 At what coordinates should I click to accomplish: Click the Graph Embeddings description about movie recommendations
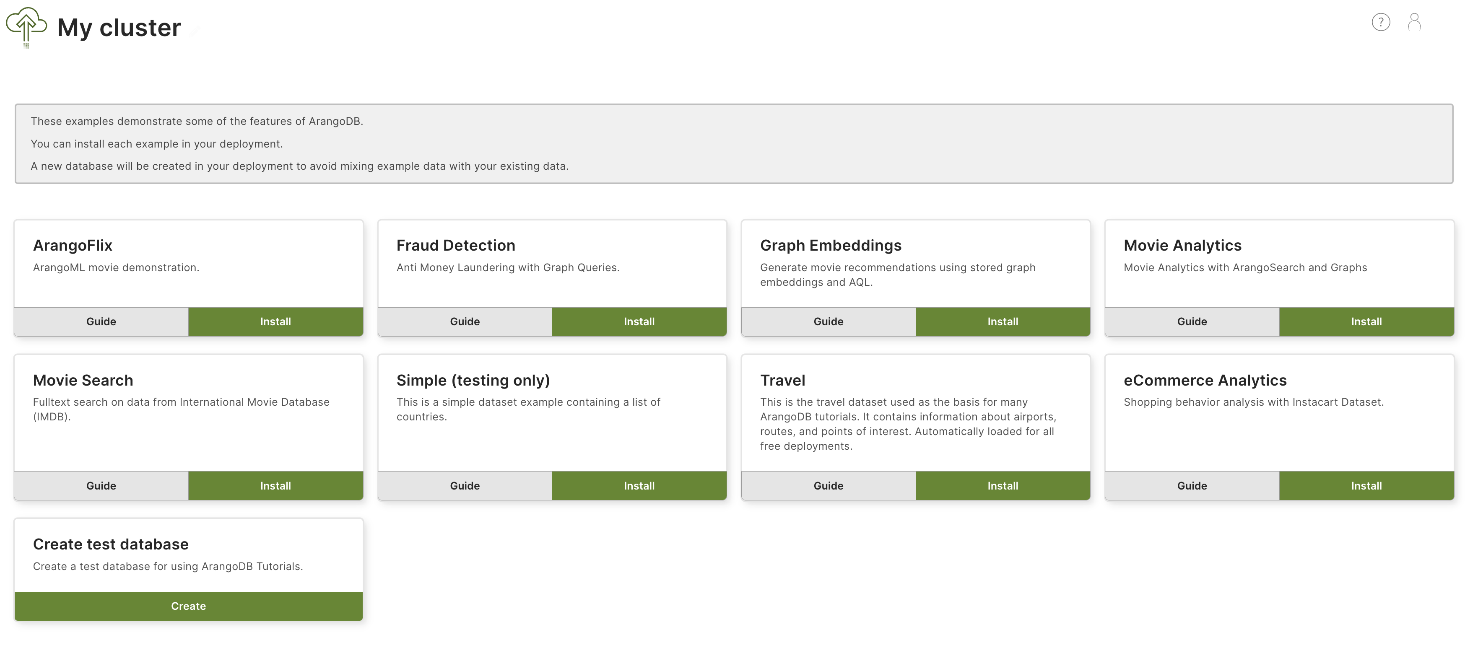point(897,275)
